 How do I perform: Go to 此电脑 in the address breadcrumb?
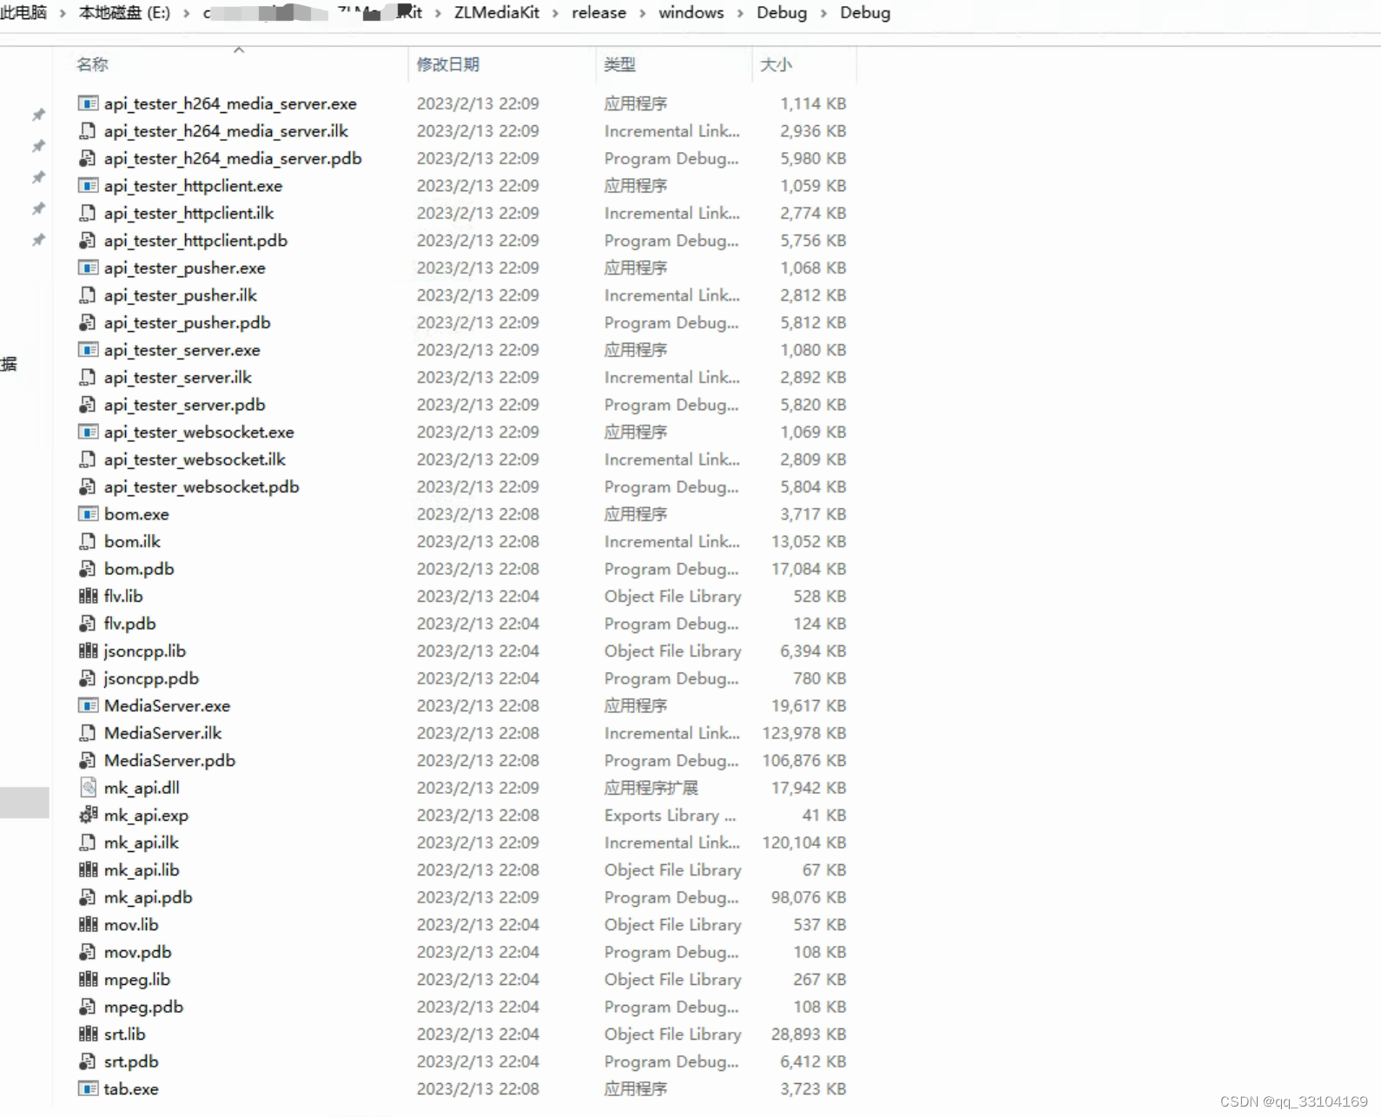click(x=23, y=13)
